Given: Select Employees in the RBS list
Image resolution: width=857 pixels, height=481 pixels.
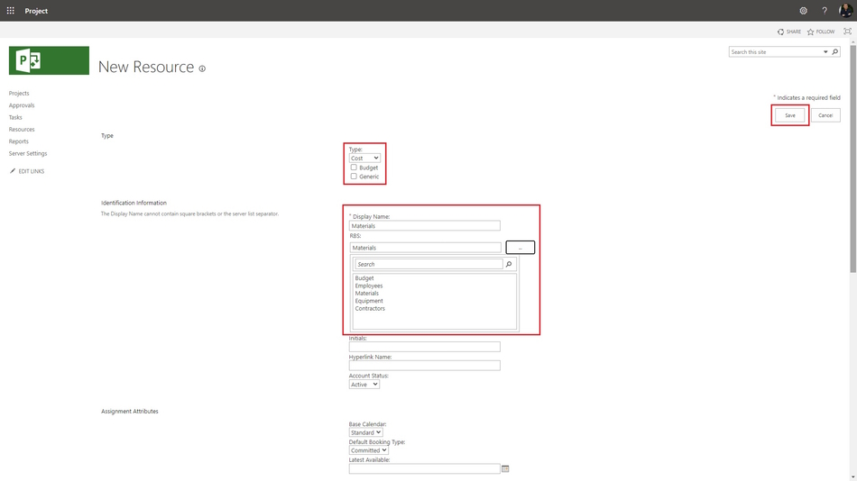Looking at the screenshot, I should coord(369,286).
